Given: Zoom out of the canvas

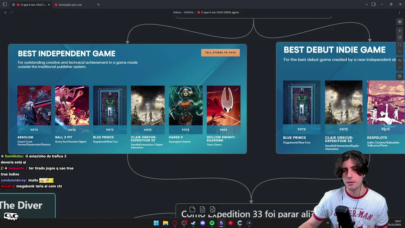Looking at the screenshot, I should [400, 52].
